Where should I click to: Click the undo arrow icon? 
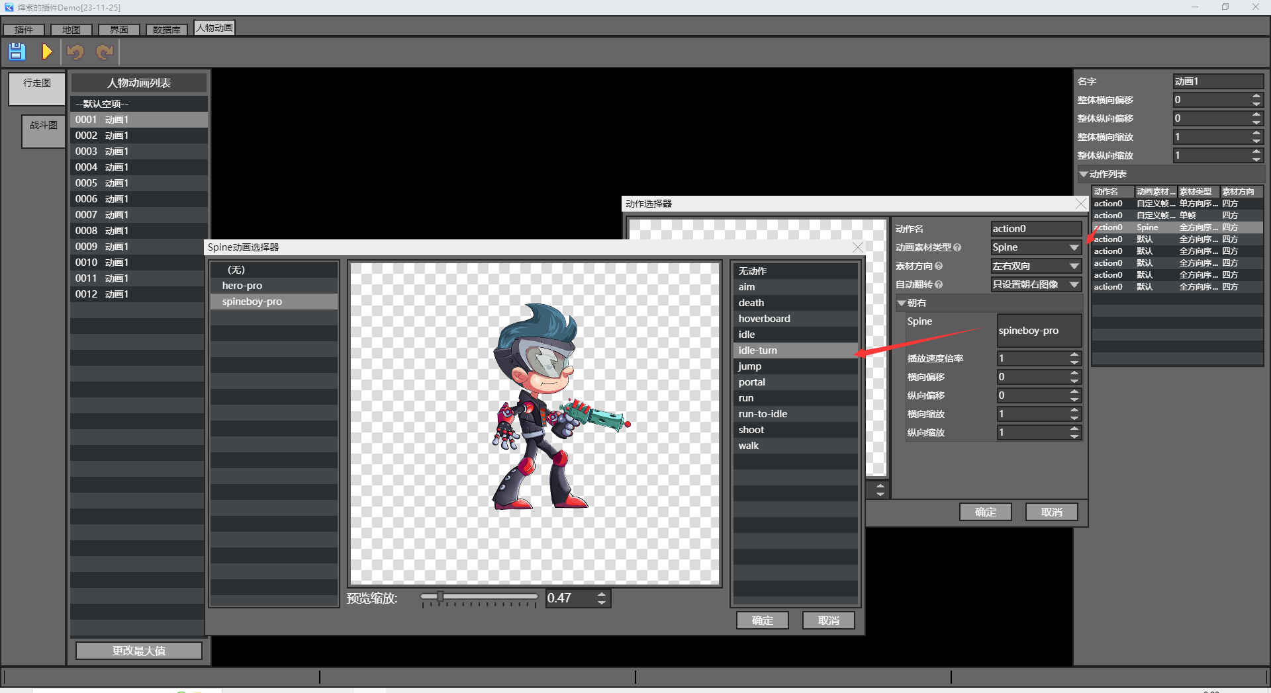pos(75,52)
